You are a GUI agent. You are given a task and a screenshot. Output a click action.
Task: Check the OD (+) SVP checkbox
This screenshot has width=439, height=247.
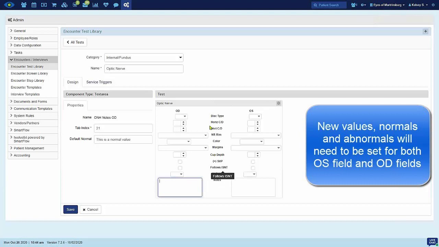click(180, 162)
